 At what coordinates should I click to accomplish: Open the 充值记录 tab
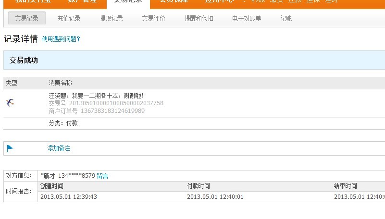[x=69, y=18]
